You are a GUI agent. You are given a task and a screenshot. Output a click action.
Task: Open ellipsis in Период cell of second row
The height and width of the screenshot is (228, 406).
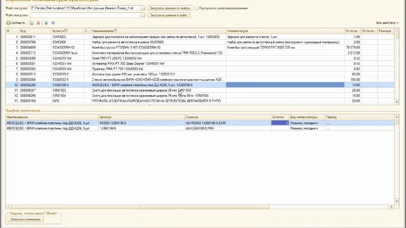pos(329,129)
